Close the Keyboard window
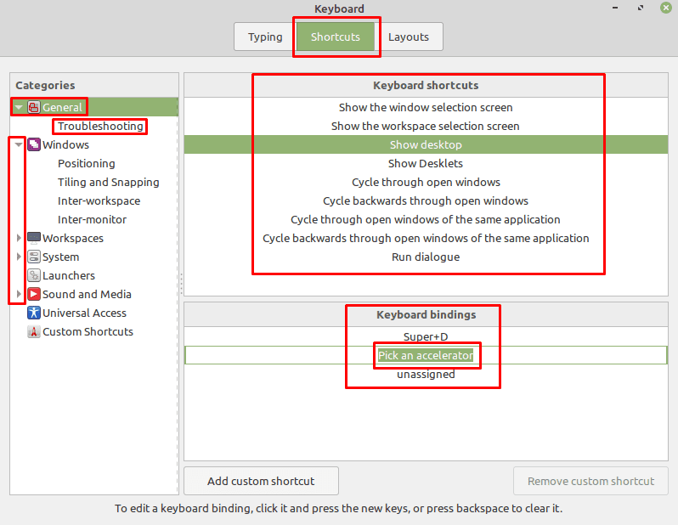 tap(666, 8)
